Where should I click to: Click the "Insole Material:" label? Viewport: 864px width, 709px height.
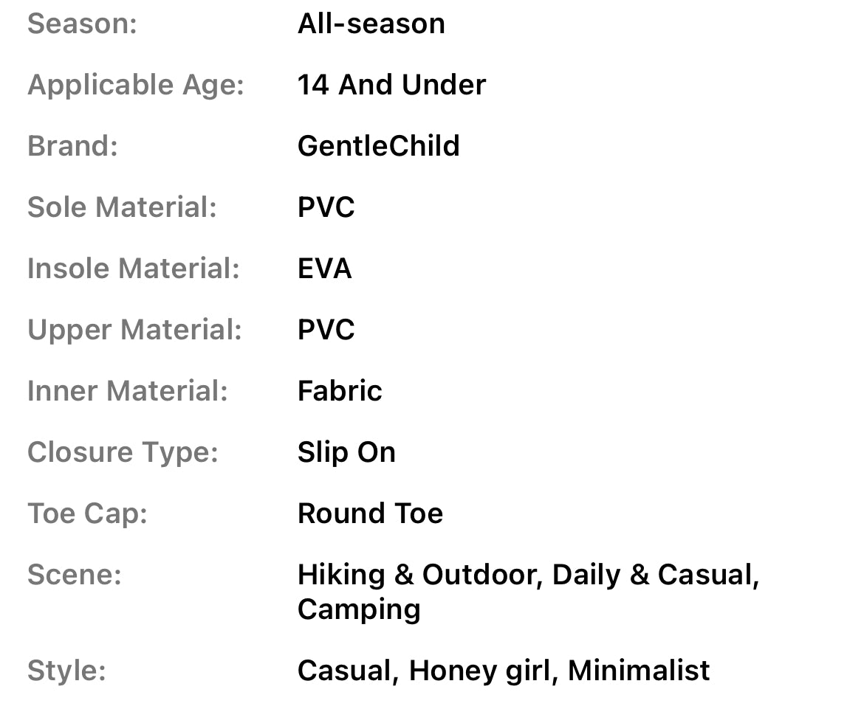pos(134,269)
